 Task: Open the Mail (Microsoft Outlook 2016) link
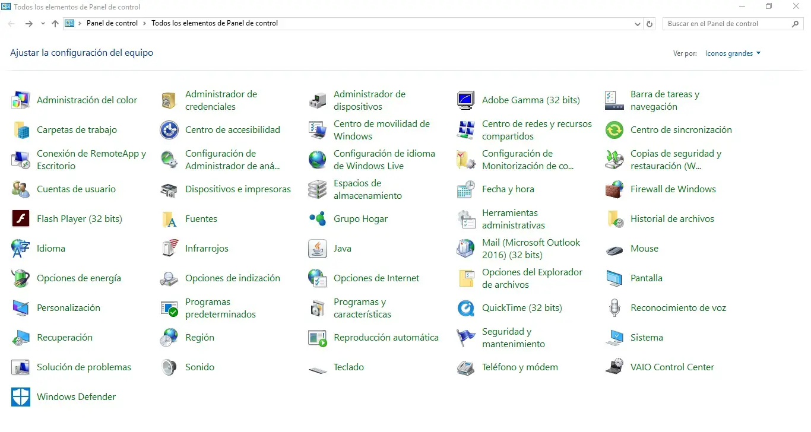tap(531, 249)
